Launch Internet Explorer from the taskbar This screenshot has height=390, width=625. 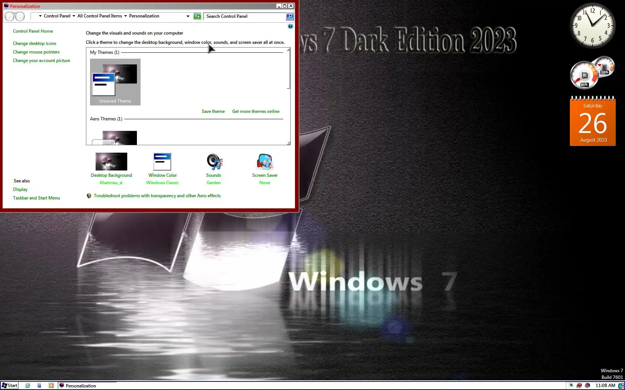click(28, 386)
